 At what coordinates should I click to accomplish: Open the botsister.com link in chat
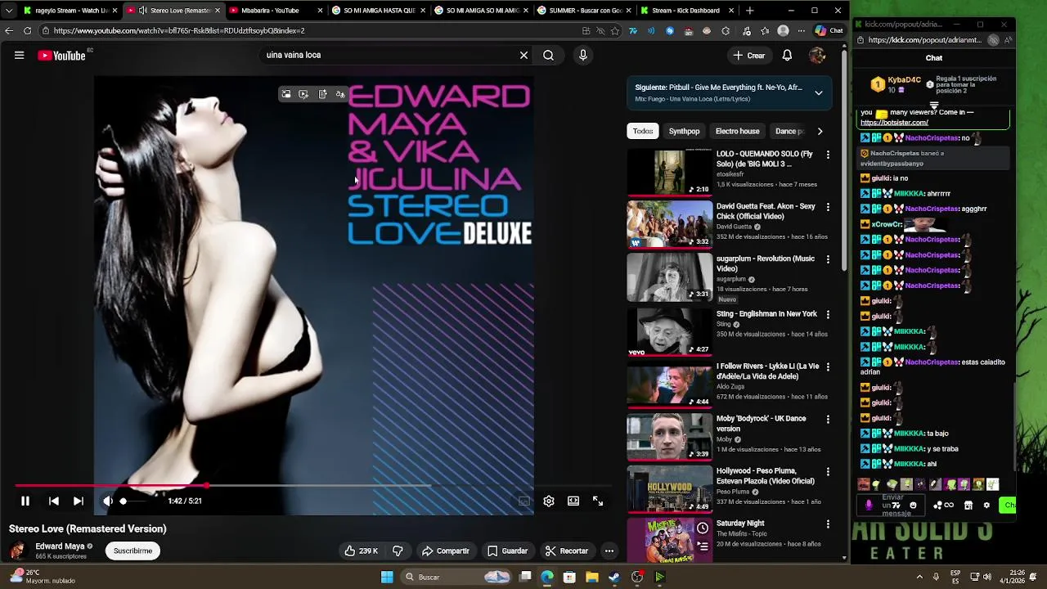click(894, 123)
